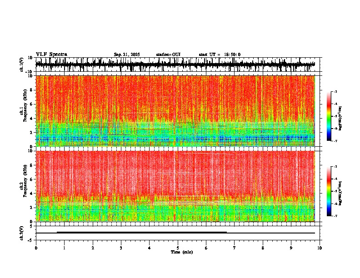Click the "3" tick label on time axis
Image resolution: width=360 pixels, height=278 pixels.
[121, 248]
